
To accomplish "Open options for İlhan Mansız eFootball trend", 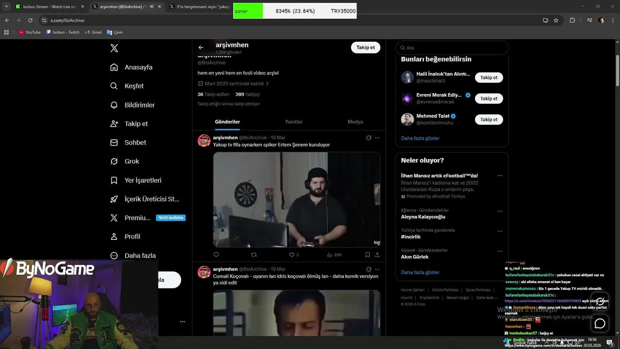I will [500, 175].
